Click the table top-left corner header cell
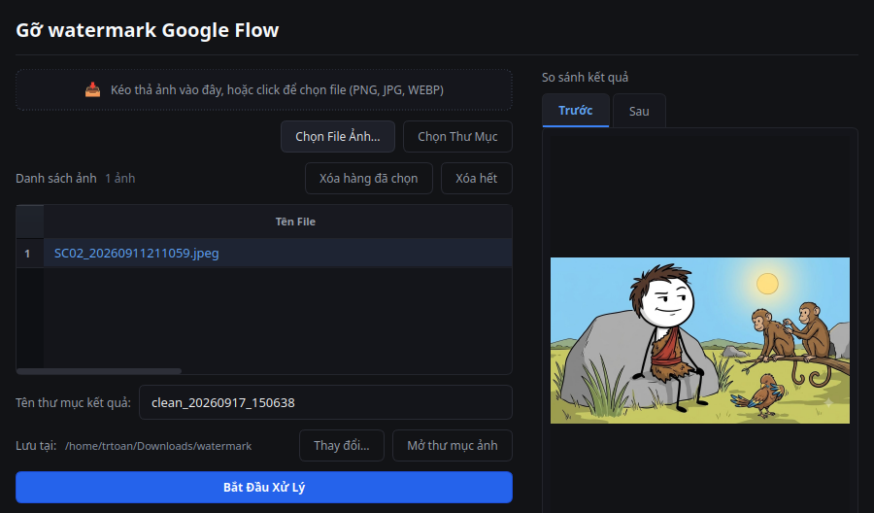Viewport: 874px width, 513px height. click(29, 222)
